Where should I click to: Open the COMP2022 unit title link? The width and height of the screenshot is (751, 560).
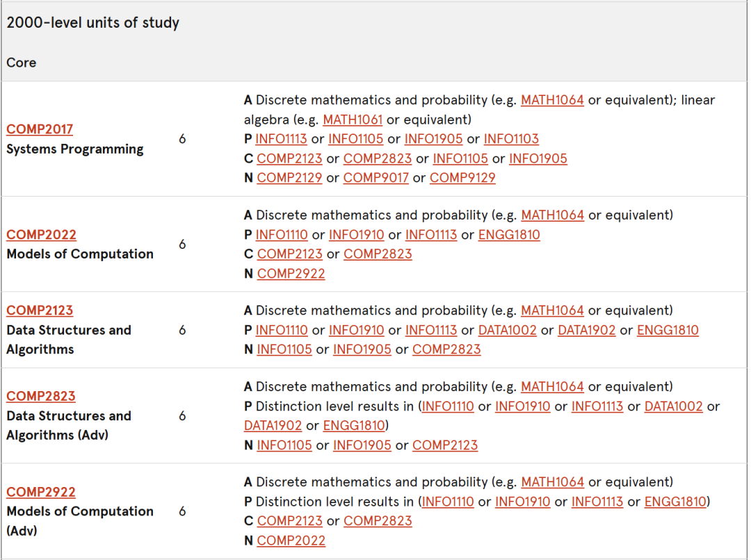(x=41, y=235)
